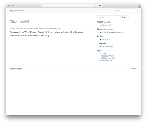Click the Benvenuto in WordPress paragraph
Viewport: 147px width, 124px height.
pos(46,34)
